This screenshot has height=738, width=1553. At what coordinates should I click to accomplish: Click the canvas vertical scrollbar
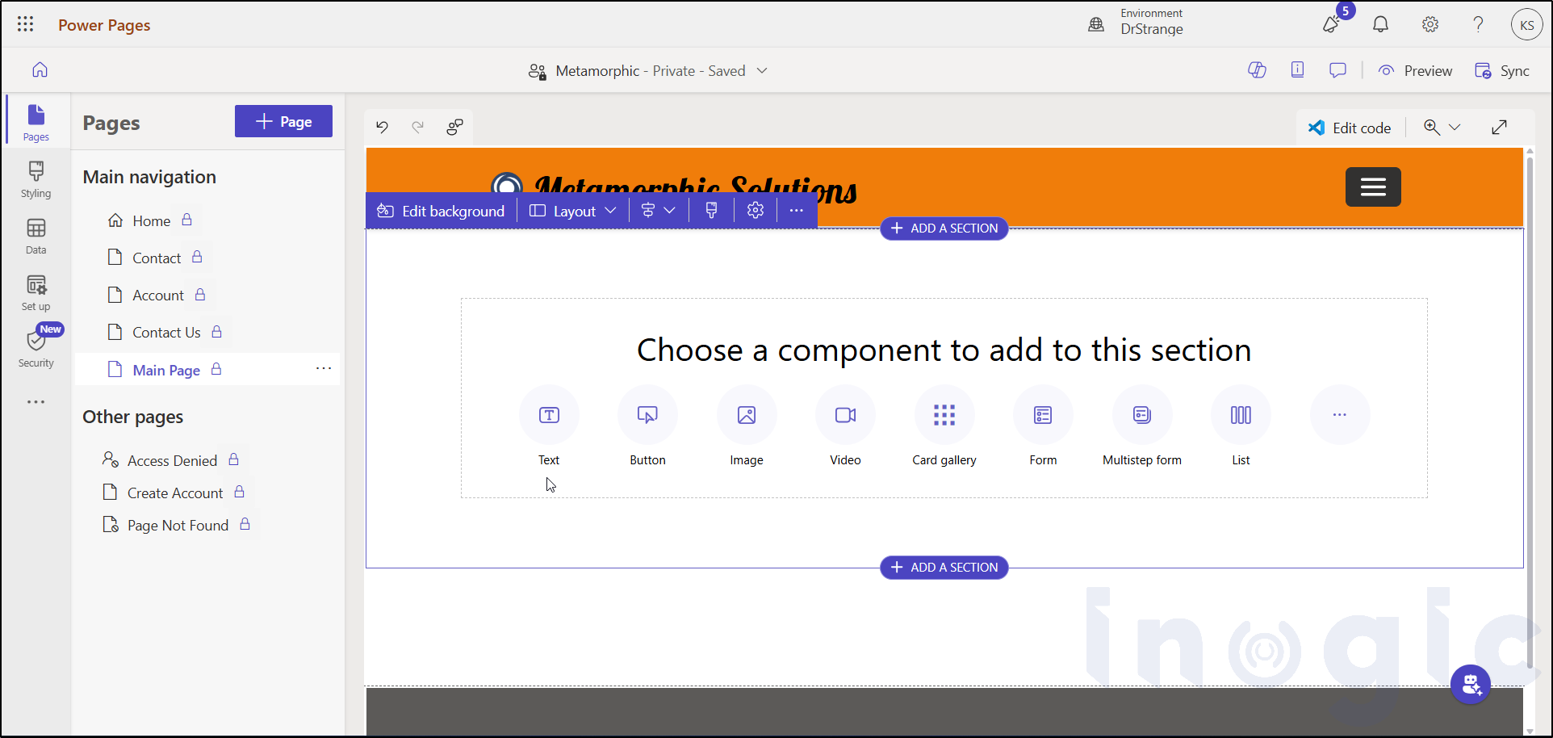(1530, 404)
